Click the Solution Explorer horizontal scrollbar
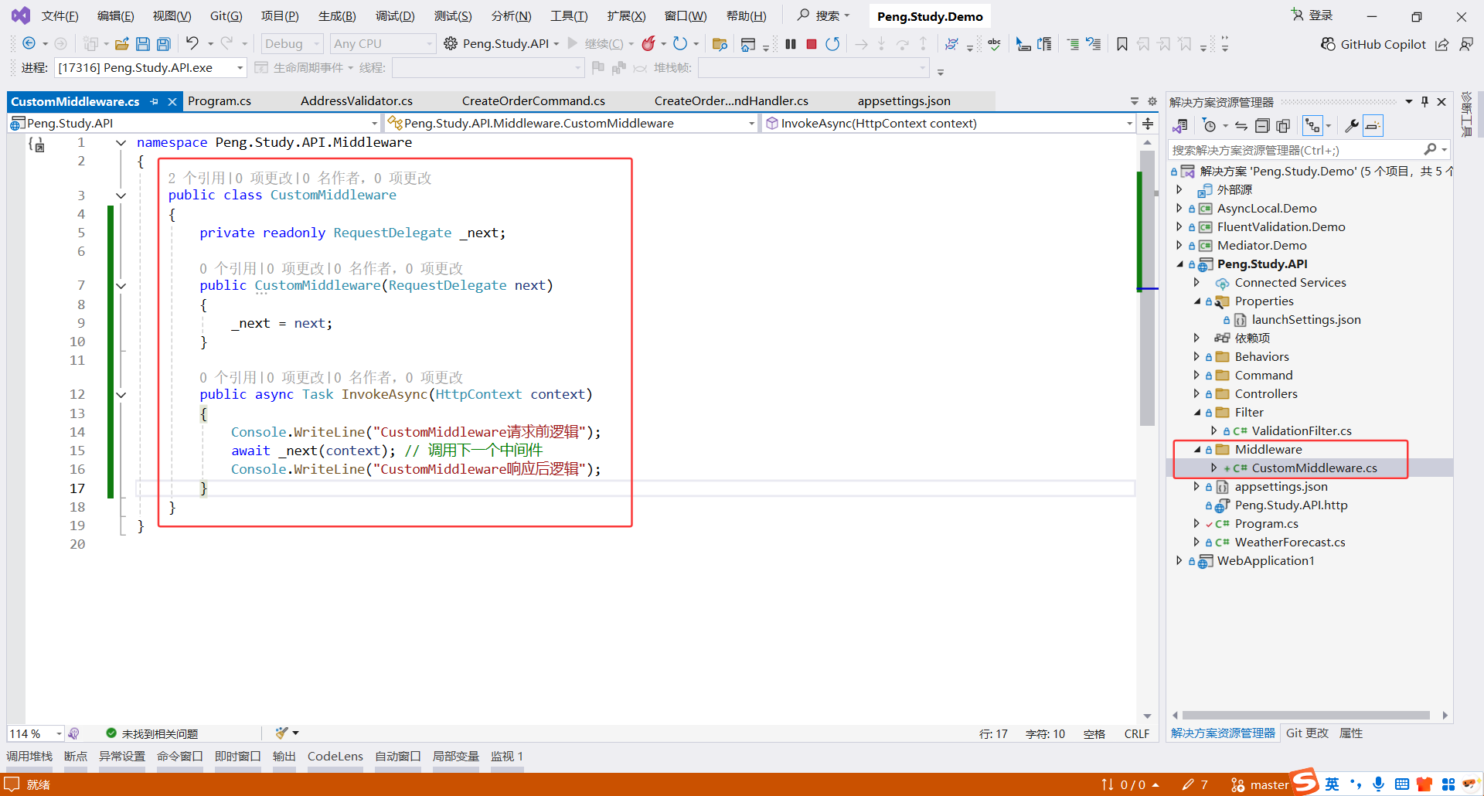The image size is (1484, 796). point(1305,716)
